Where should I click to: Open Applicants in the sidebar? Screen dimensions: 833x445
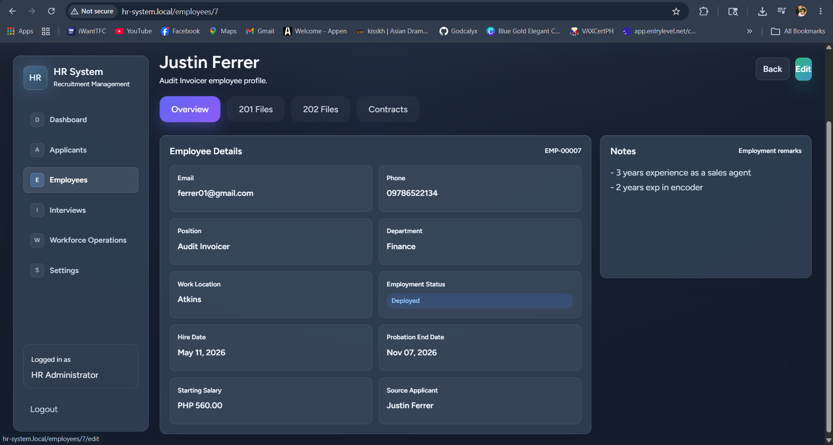pos(81,150)
